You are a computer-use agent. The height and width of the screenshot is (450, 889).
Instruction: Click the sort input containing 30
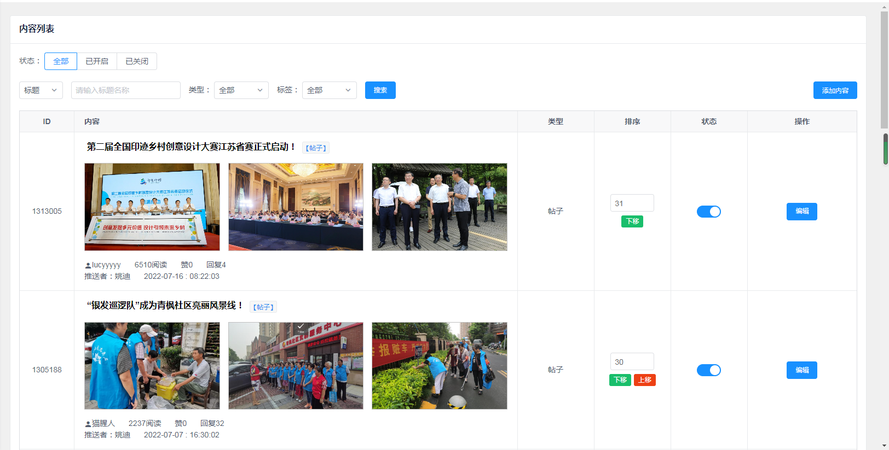[632, 361]
